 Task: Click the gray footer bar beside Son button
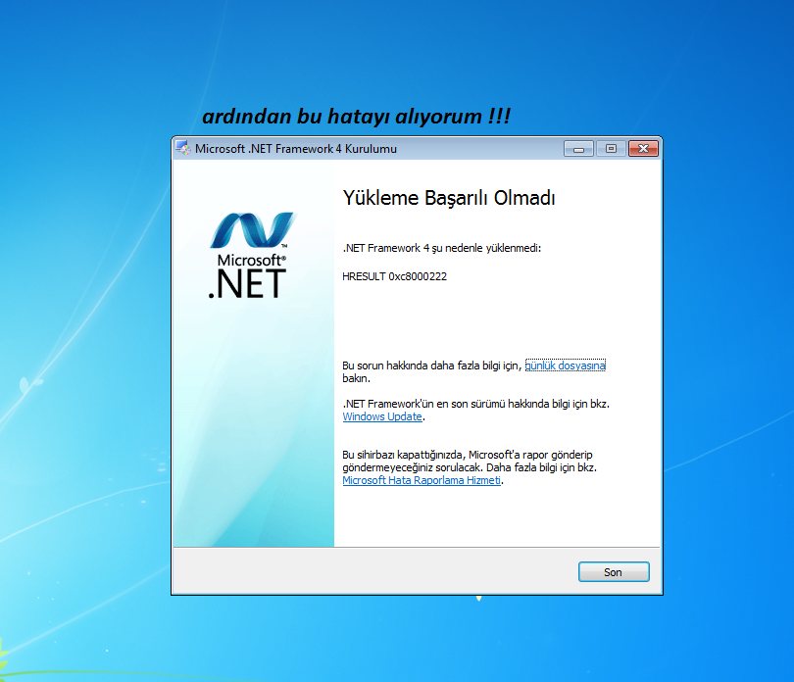tap(374, 571)
